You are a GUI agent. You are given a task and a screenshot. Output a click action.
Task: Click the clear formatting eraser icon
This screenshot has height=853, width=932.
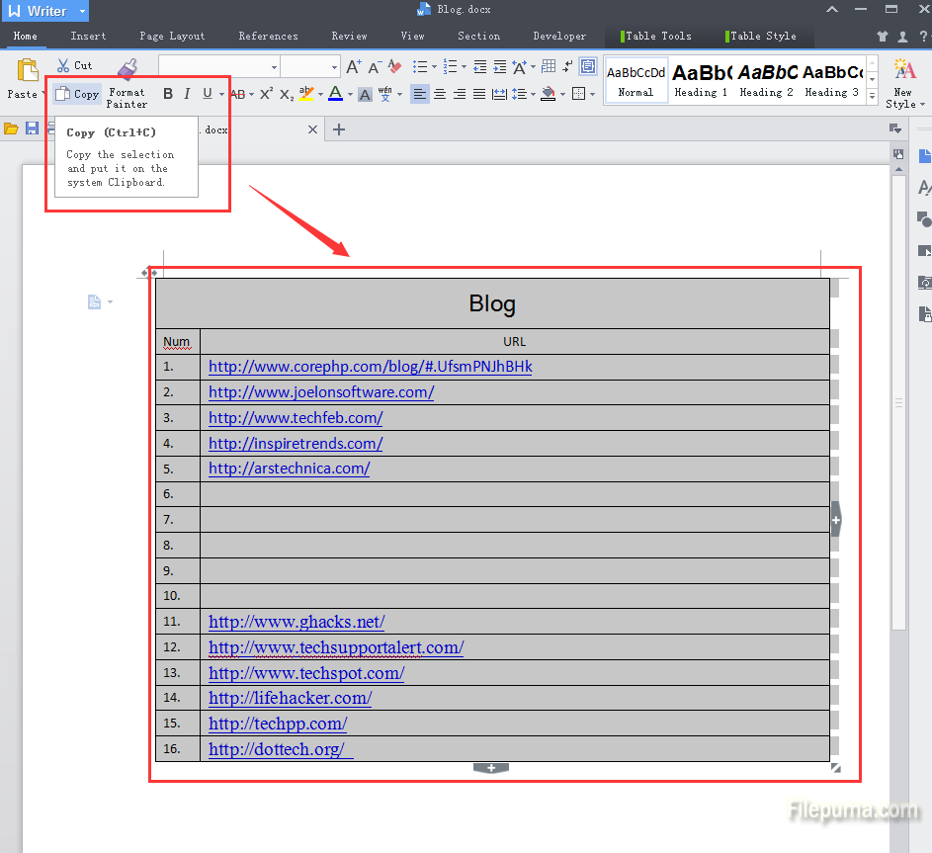(x=394, y=67)
